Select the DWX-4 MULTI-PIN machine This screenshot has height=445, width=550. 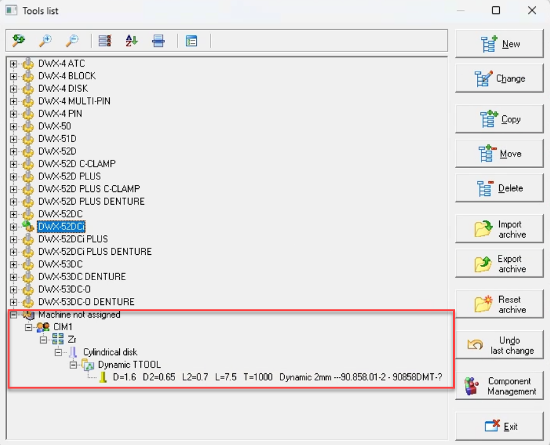74,101
